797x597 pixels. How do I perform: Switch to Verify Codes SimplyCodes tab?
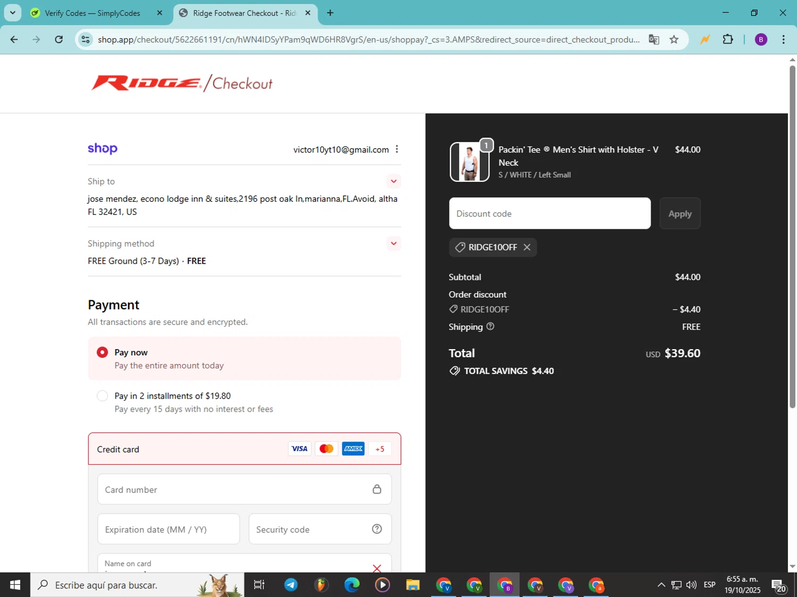pyautogui.click(x=92, y=13)
